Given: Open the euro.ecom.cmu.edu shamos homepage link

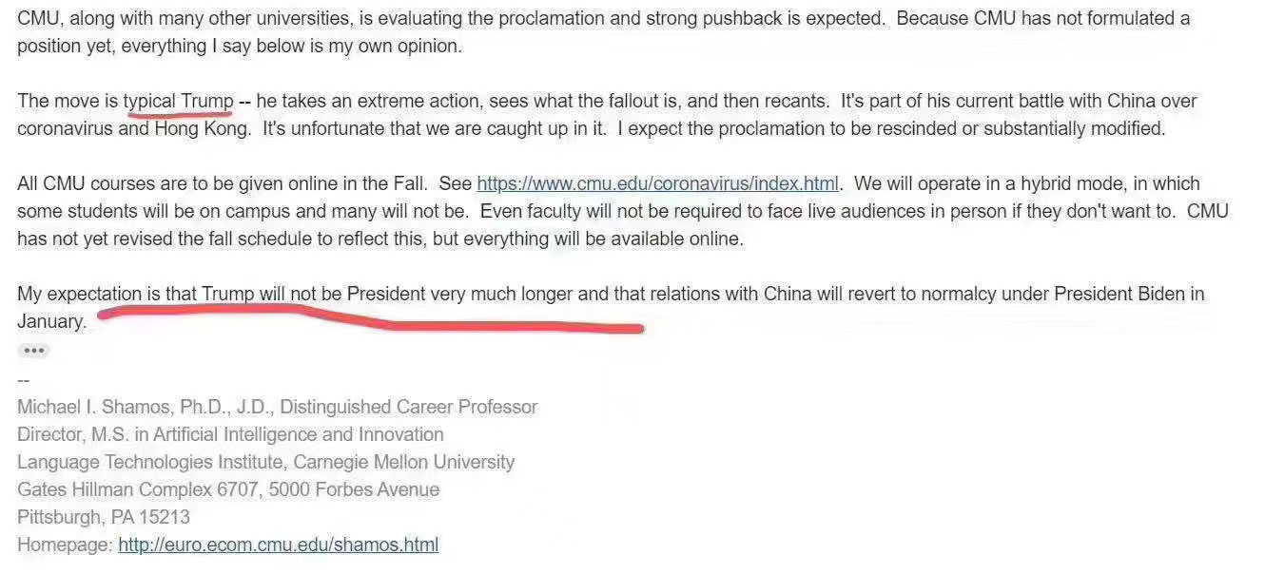Looking at the screenshot, I should pos(278,545).
